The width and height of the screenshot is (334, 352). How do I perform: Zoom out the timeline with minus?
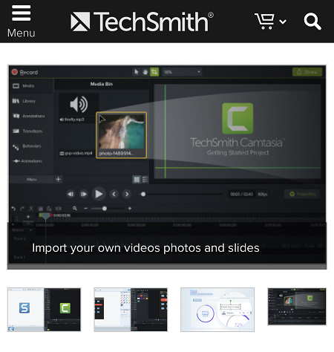click(85, 209)
